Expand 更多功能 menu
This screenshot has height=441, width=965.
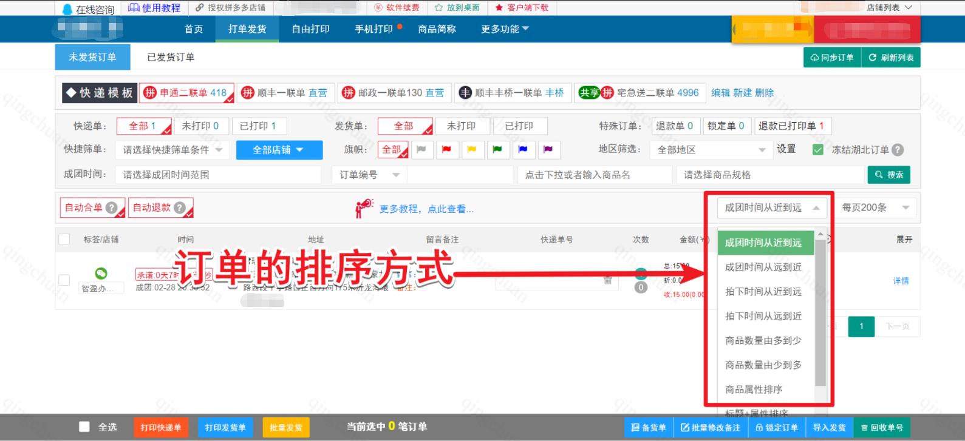[x=505, y=29]
